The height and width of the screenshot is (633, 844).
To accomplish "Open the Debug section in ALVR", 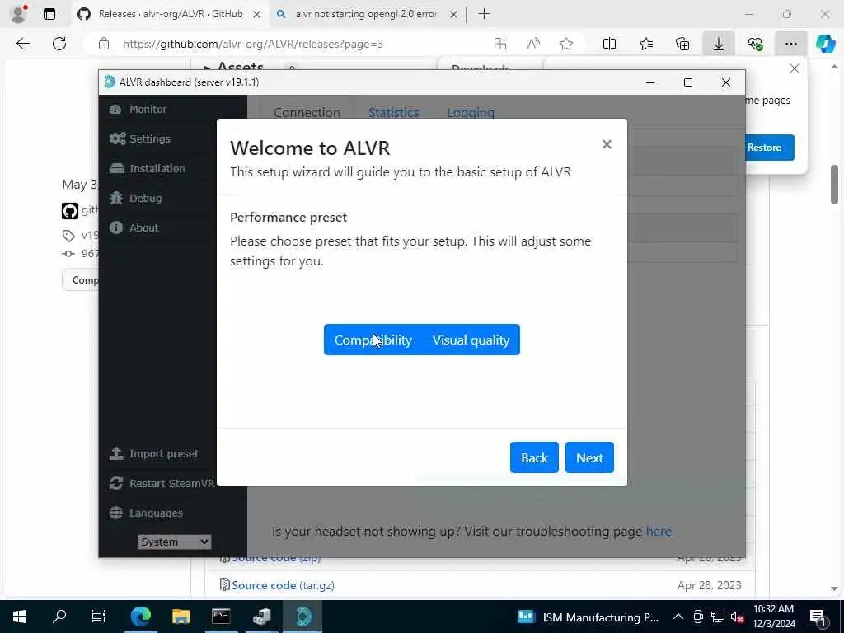I will (136, 198).
